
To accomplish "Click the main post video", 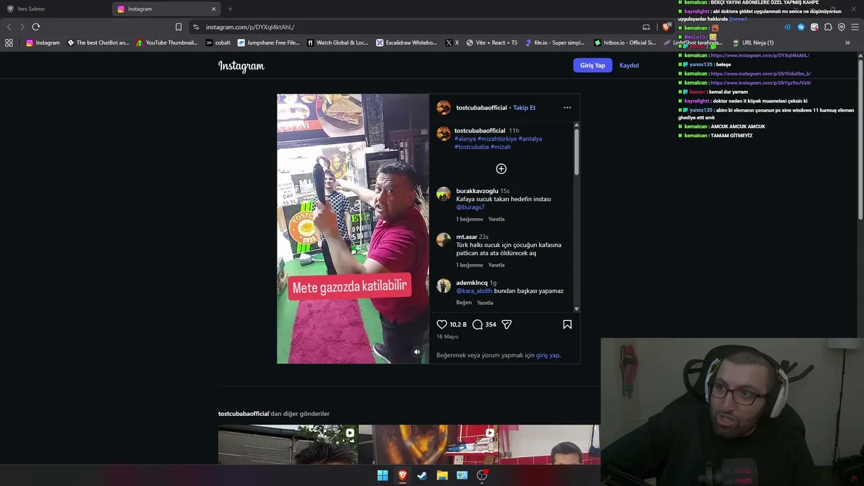I will pyautogui.click(x=353, y=229).
